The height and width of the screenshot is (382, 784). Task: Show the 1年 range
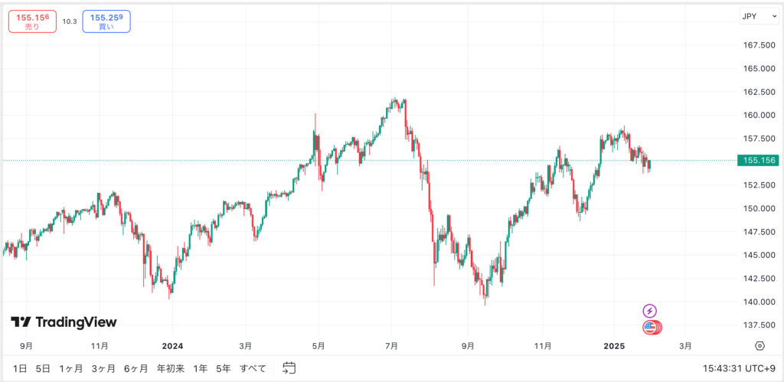[201, 368]
